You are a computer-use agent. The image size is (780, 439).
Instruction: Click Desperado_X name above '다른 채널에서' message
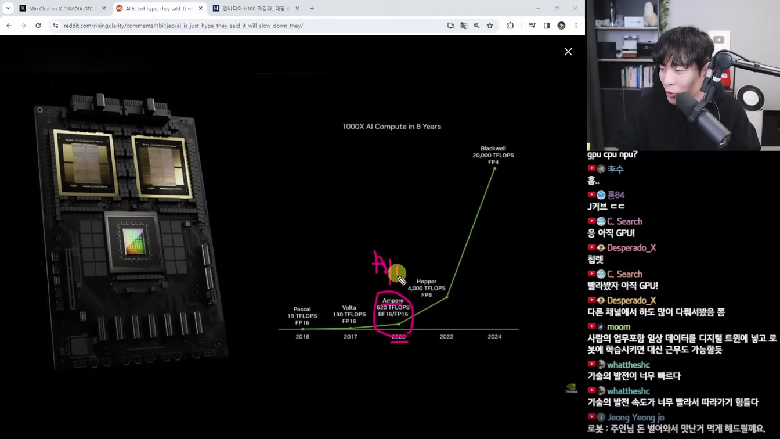coord(631,300)
